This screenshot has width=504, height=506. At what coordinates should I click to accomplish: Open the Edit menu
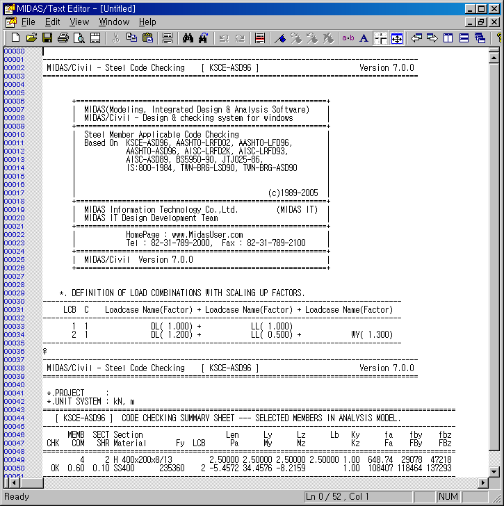pyautogui.click(x=52, y=22)
